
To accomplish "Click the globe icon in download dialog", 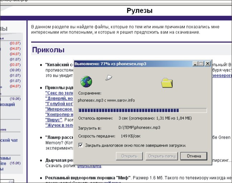I will pos(86,81).
